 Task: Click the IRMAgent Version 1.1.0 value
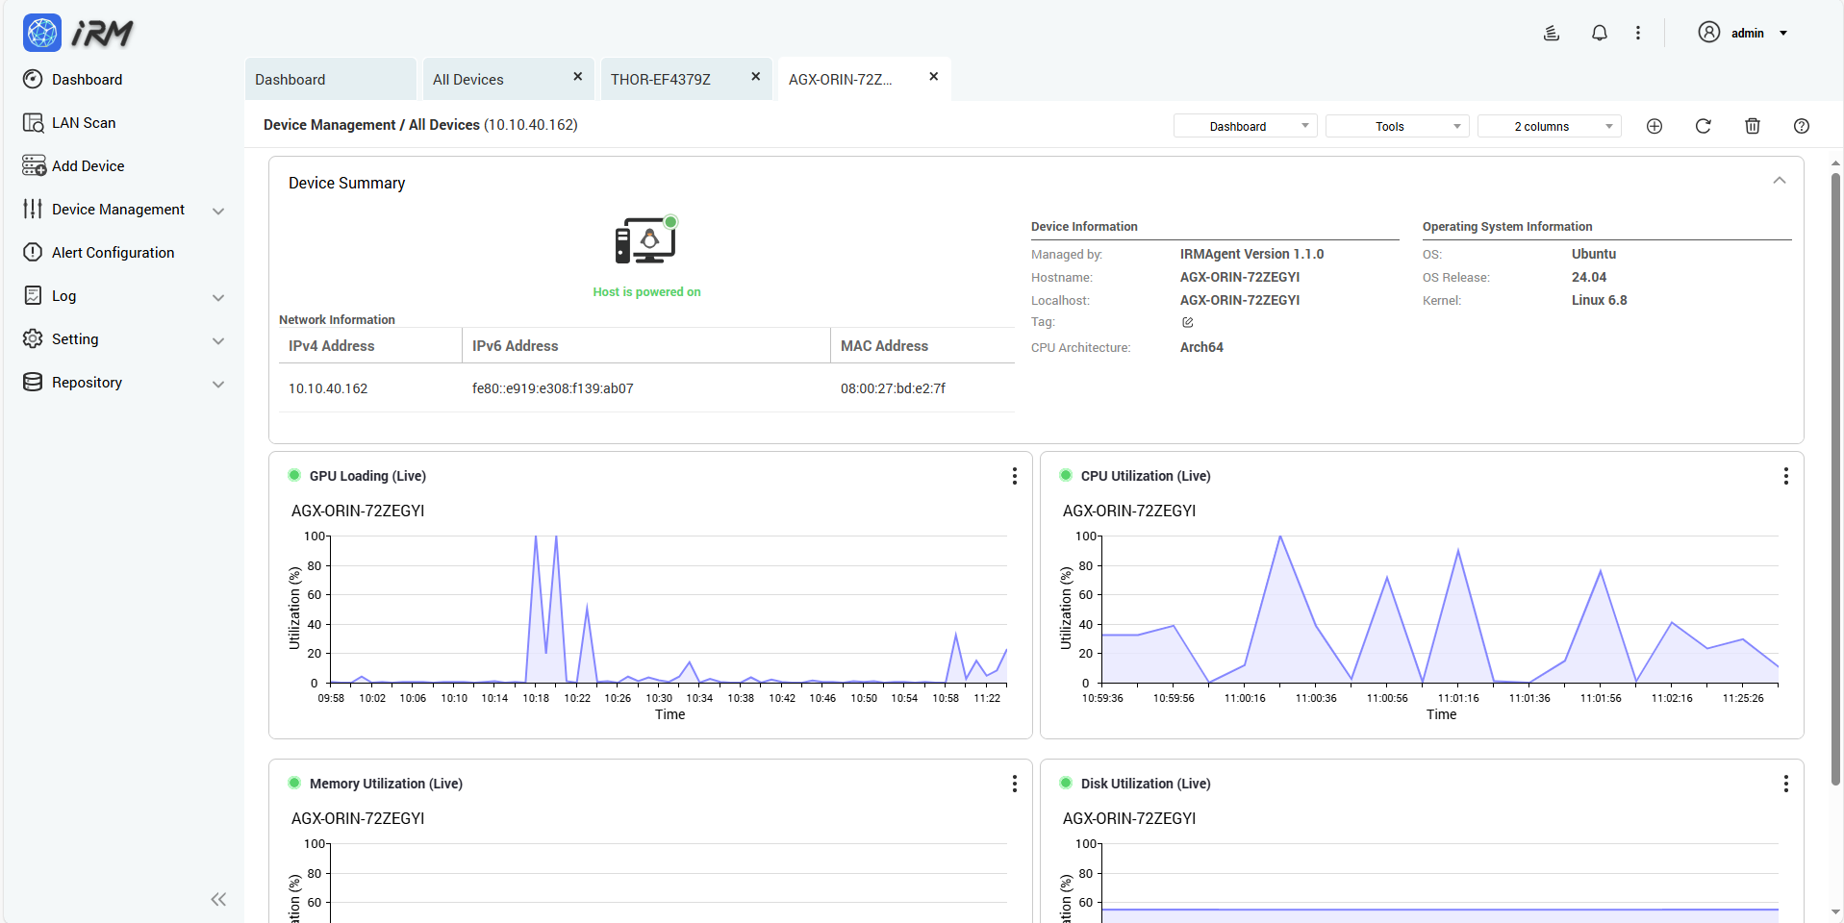coord(1251,254)
